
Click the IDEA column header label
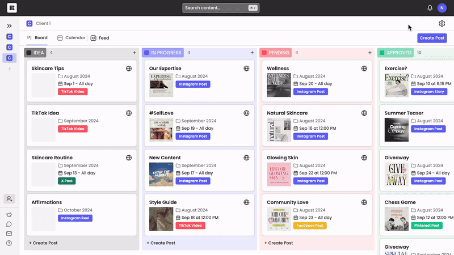(x=35, y=53)
